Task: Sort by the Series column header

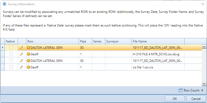Action: (98, 41)
